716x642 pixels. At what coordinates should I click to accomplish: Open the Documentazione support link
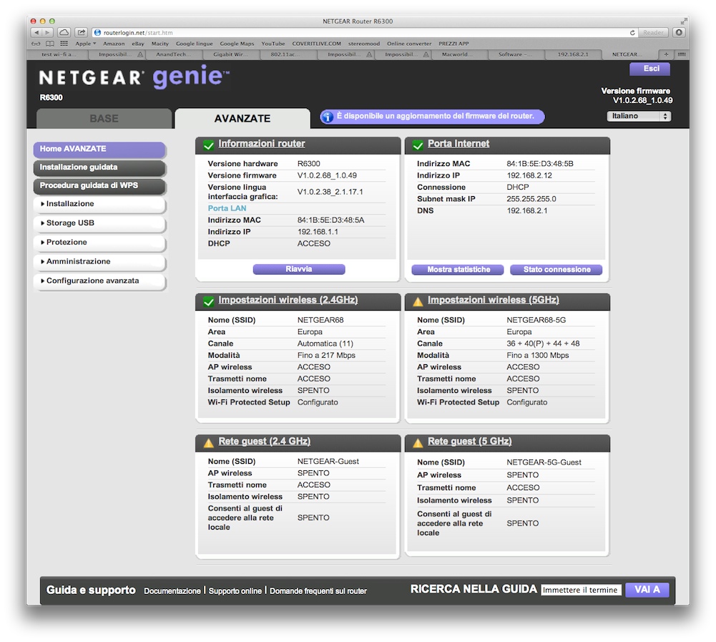pyautogui.click(x=172, y=590)
